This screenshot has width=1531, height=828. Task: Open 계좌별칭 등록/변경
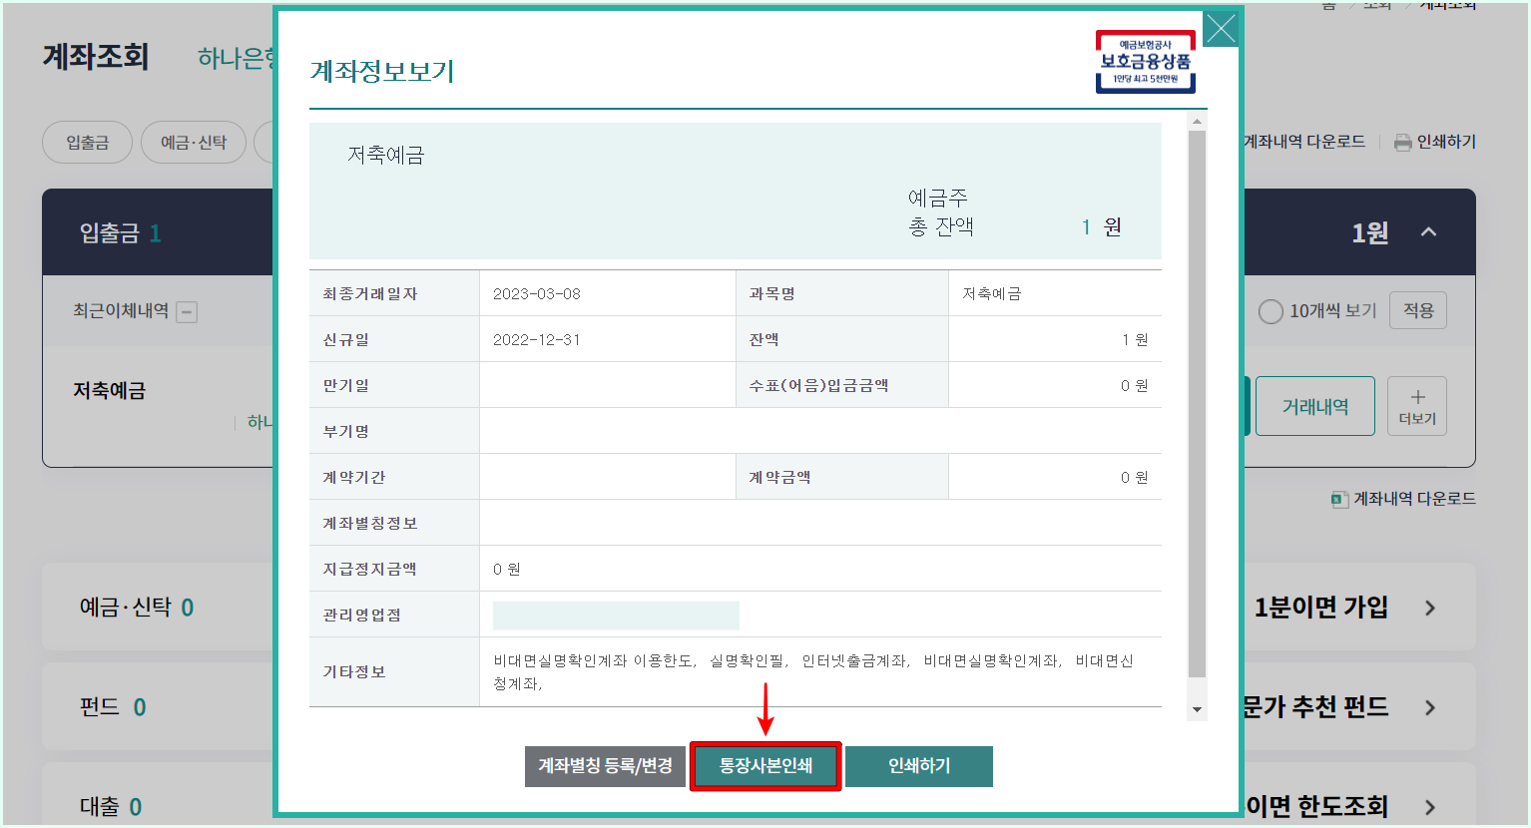605,766
